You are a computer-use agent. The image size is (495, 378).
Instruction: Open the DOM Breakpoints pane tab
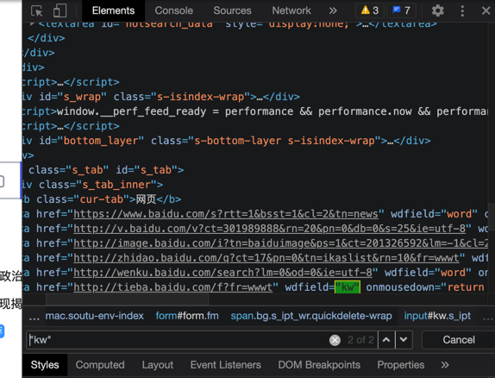click(x=319, y=365)
